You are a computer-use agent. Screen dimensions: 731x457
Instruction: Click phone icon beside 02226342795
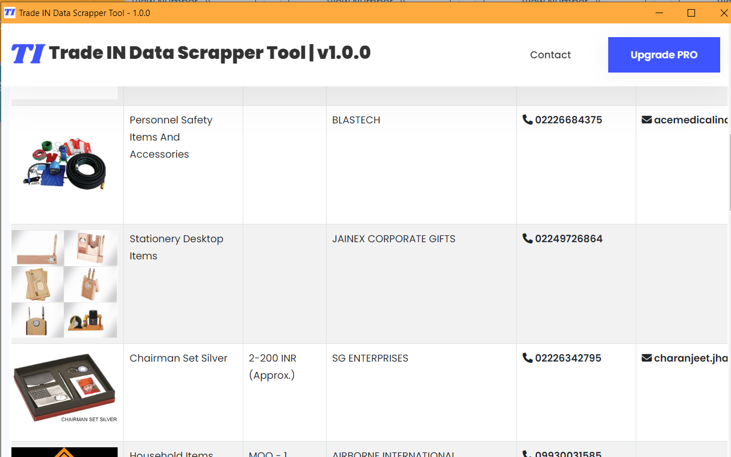click(x=527, y=358)
